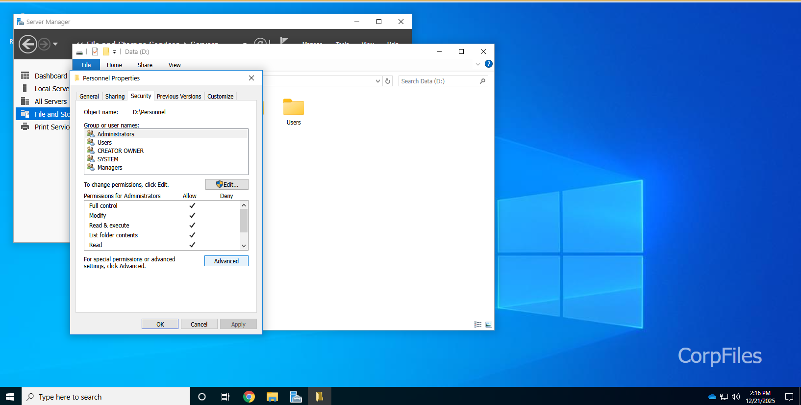Launch Google Chrome from the taskbar
The image size is (801, 405).
(249, 397)
